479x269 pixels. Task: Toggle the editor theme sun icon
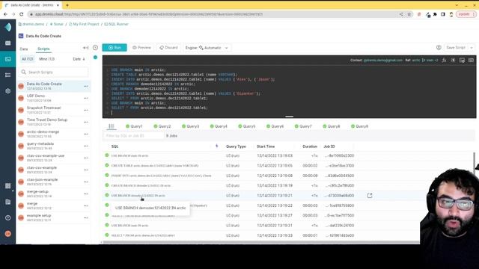(453, 61)
